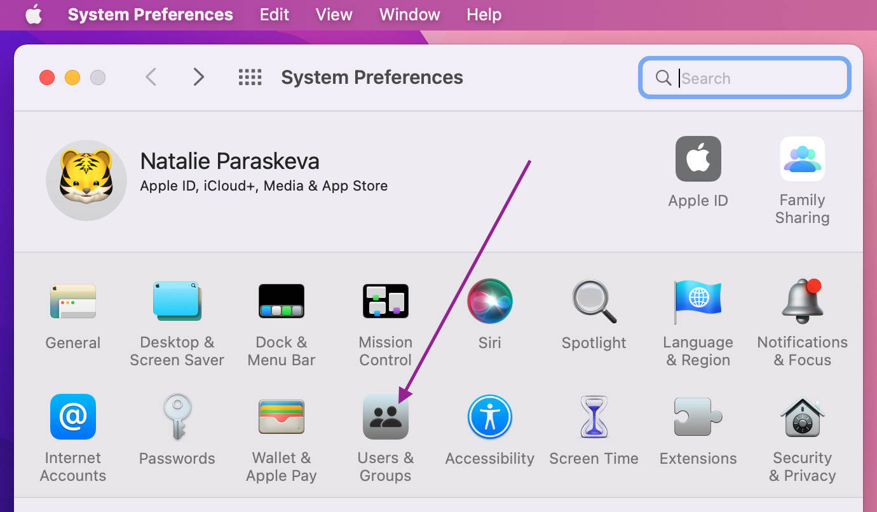Open Wallet & Apple Pay preferences
This screenshot has height=512, width=877.
coord(281,417)
